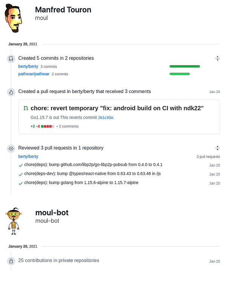This screenshot has height=284, width=226.
Task: Click the pathwar/pathwar commits progress bar
Action: tap(180, 74)
